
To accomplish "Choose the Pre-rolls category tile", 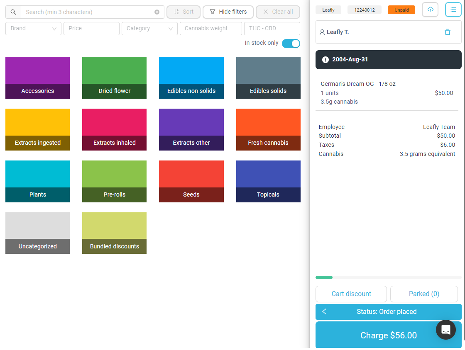I will click(115, 182).
